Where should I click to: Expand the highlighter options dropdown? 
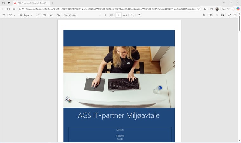click(15, 15)
